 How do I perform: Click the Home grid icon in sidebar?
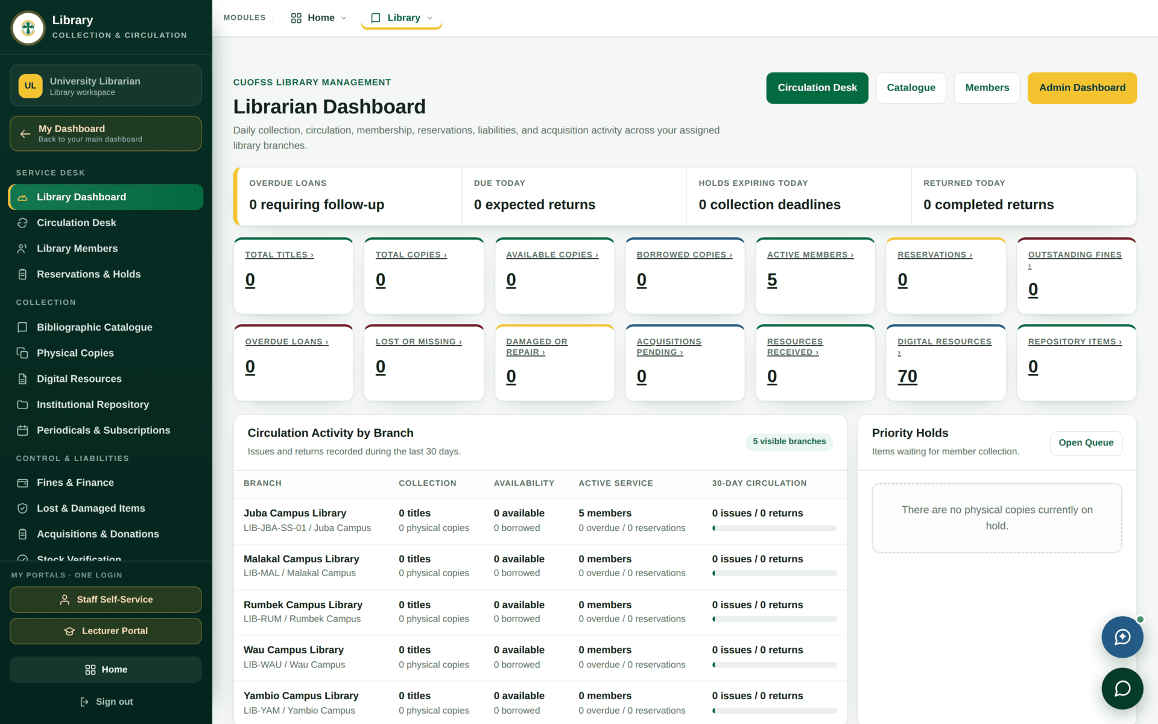click(90, 670)
